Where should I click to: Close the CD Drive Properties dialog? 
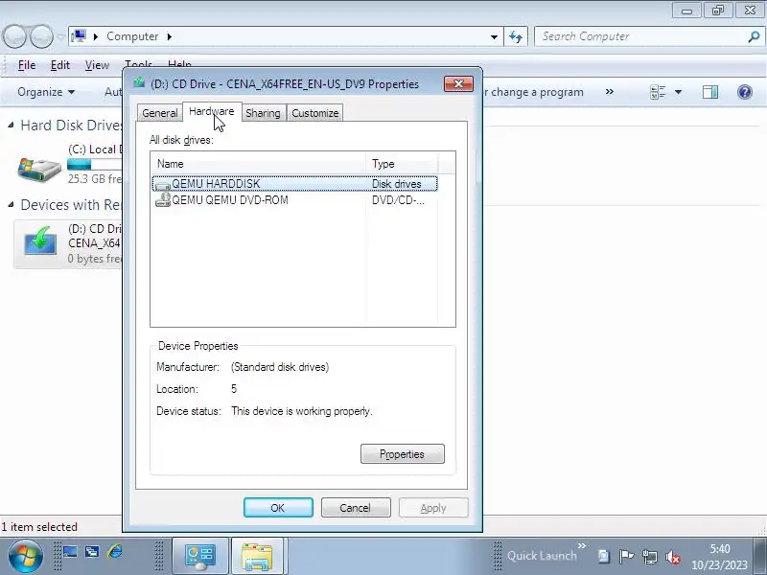click(x=458, y=83)
